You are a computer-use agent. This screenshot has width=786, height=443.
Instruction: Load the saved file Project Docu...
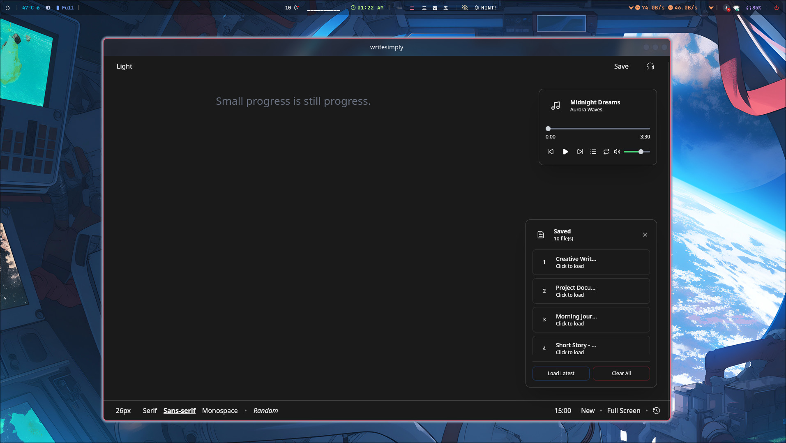point(591,291)
